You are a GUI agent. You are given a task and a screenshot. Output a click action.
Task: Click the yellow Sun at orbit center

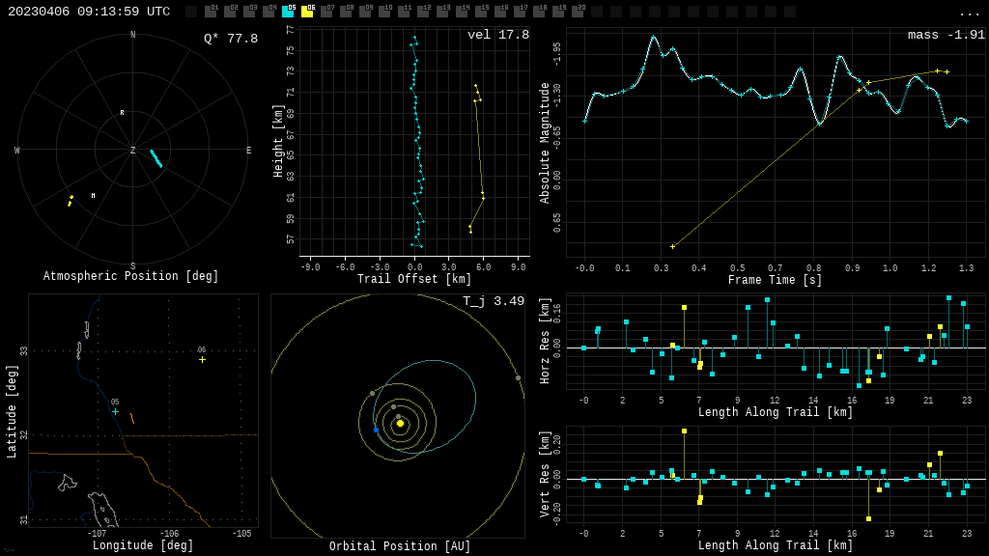point(400,423)
